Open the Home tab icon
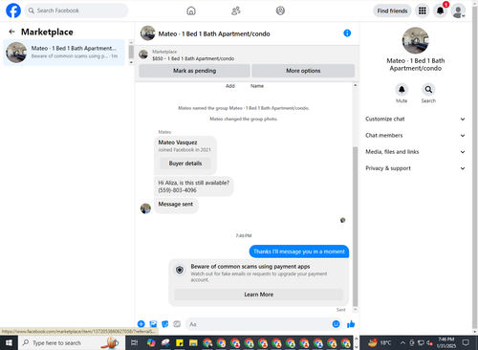The width and height of the screenshot is (478, 350). coord(191,11)
